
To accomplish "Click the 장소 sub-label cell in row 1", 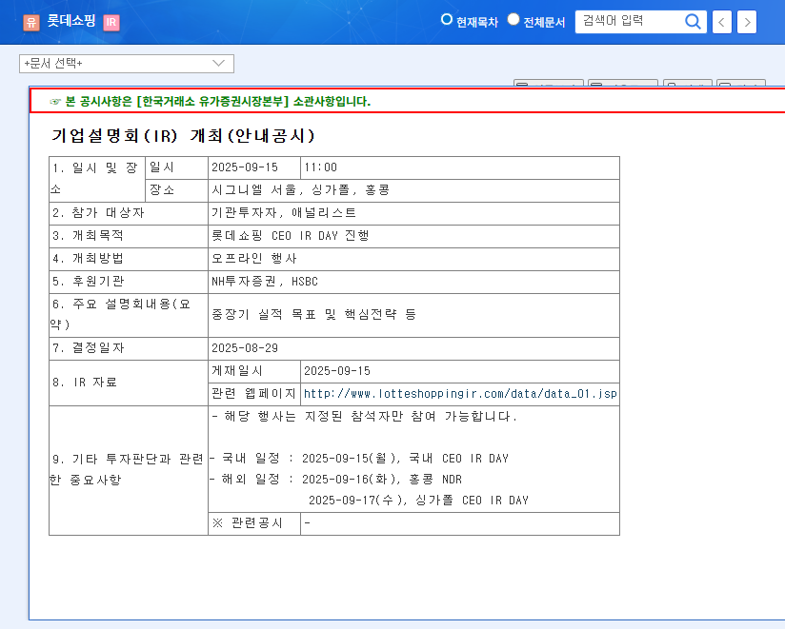I will pos(177,190).
